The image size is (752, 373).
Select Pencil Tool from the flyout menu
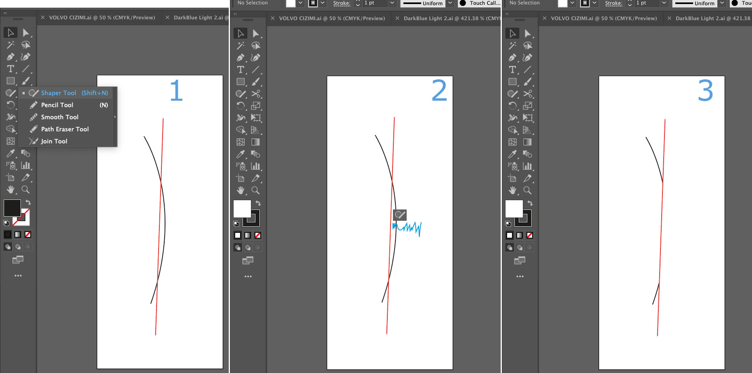pyautogui.click(x=57, y=105)
